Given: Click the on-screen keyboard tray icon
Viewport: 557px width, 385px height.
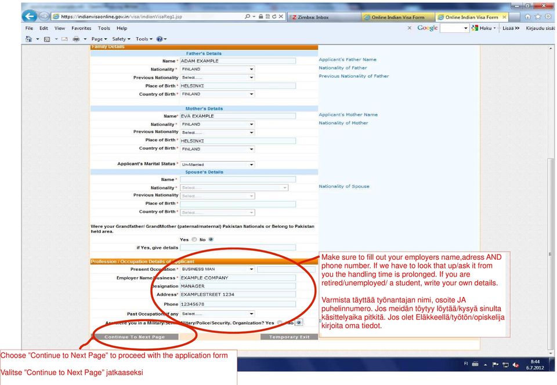Looking at the screenshot, I should click(475, 364).
